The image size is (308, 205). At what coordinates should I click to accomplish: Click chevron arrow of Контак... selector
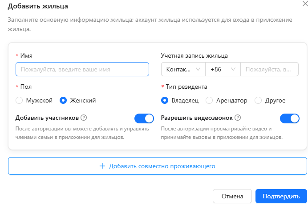198,69
